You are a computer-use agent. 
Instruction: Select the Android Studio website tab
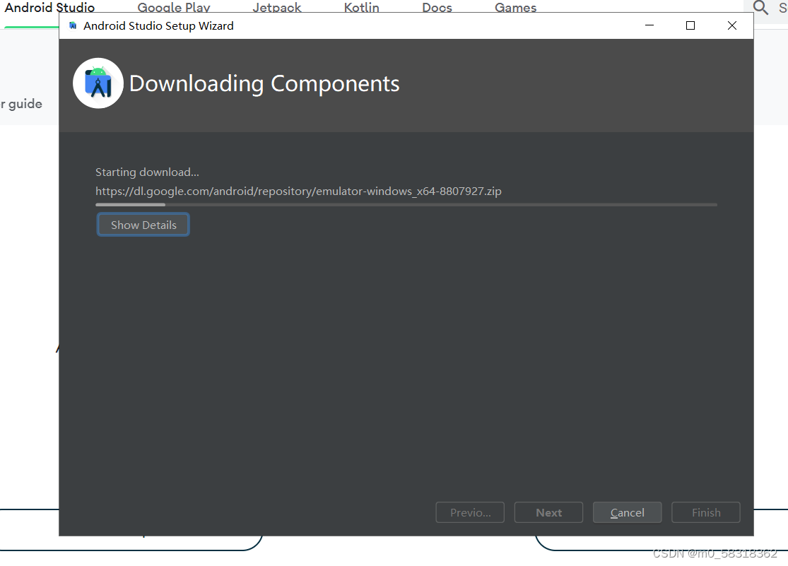pyautogui.click(x=49, y=7)
